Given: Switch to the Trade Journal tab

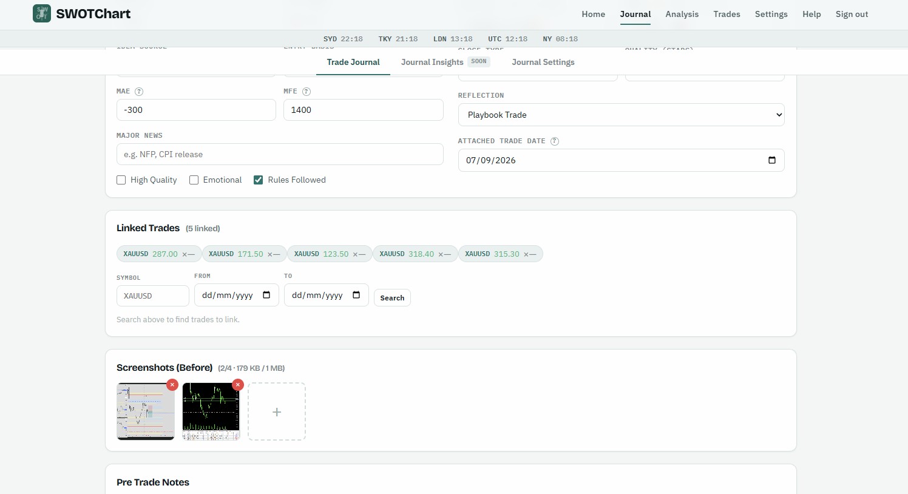Looking at the screenshot, I should (x=353, y=62).
